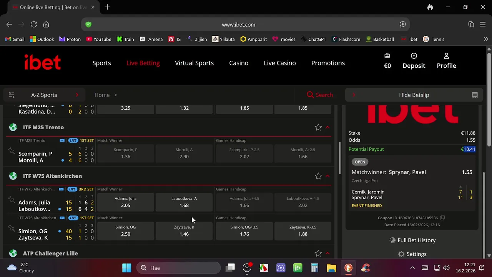Open the Sports menu
This screenshot has height=277, width=492.
[101, 63]
